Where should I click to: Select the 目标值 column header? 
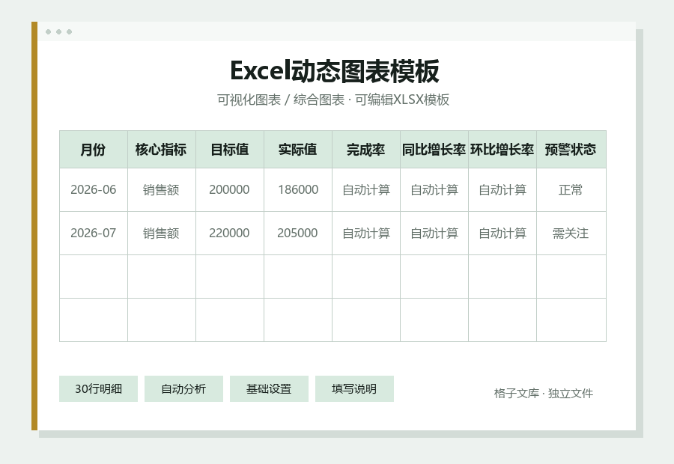230,150
